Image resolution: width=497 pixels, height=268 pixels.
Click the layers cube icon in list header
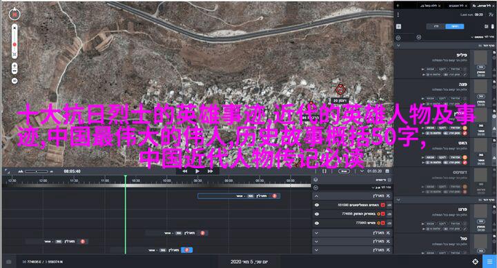[x=315, y=180]
